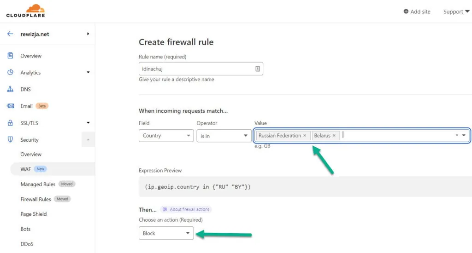Click the Overview clipboard icon
The height and width of the screenshot is (253, 472).
pos(10,56)
